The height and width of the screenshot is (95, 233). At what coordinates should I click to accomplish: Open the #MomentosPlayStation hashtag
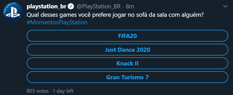click(x=57, y=23)
